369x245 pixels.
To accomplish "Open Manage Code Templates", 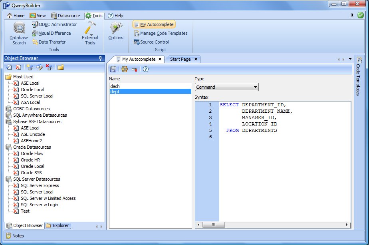I will (x=161, y=33).
